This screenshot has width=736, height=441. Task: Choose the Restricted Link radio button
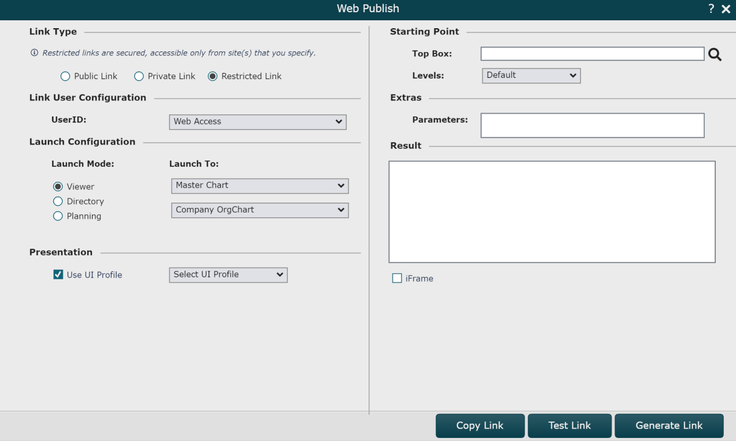pos(213,77)
